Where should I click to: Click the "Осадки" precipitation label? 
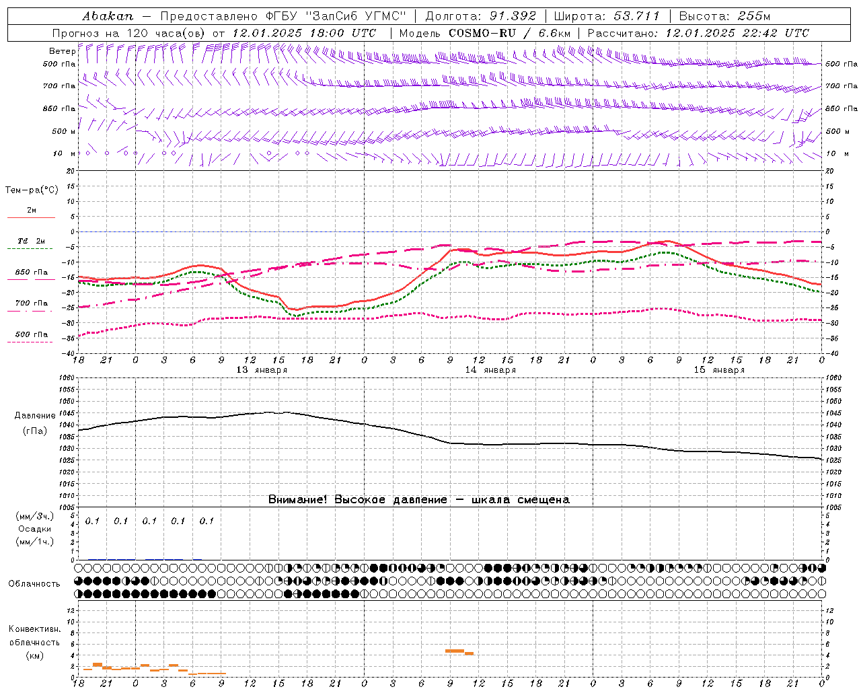[34, 529]
